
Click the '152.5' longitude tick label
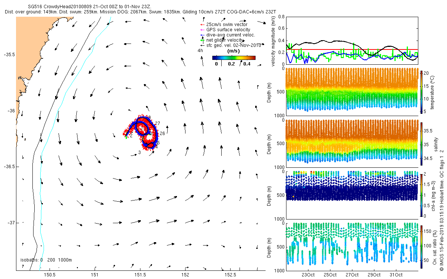click(230, 275)
